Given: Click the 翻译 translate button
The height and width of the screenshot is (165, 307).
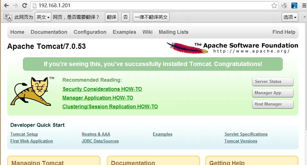Looking at the screenshot, I should pyautogui.click(x=112, y=17).
